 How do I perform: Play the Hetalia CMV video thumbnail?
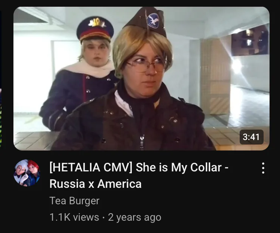141,78
